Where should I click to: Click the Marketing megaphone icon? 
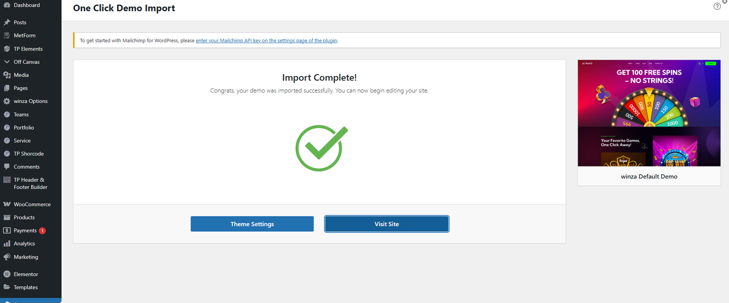pos(7,257)
